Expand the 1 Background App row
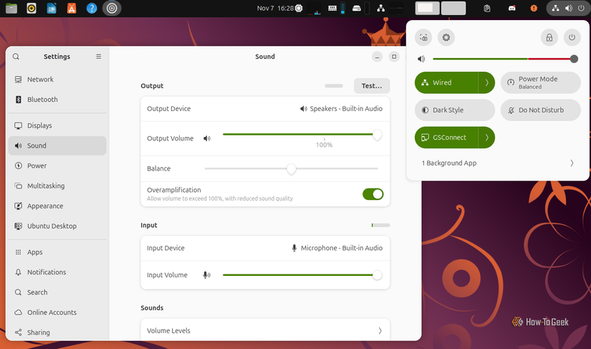Viewport: 591px width, 349px height. point(498,163)
